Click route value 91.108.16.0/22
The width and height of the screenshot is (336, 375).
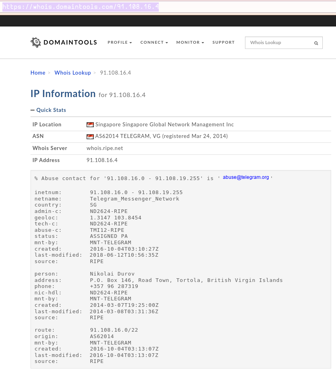pyautogui.click(x=114, y=330)
